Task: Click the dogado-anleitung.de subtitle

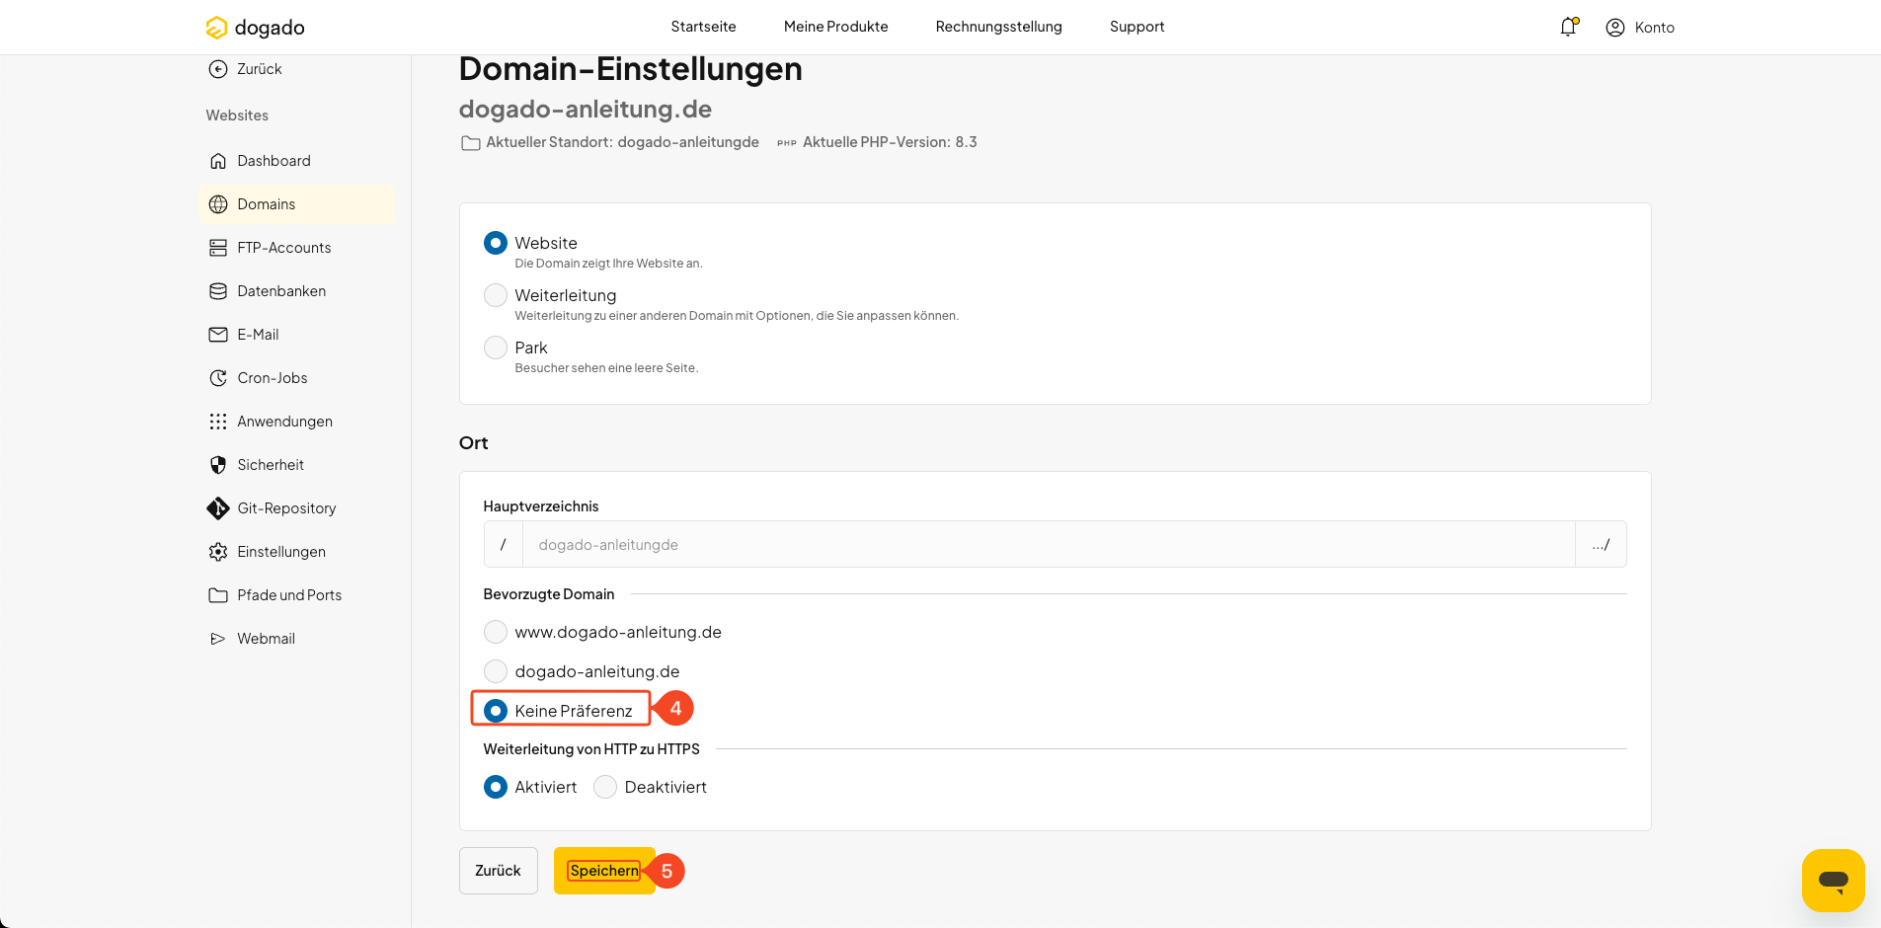Action: pyautogui.click(x=586, y=109)
